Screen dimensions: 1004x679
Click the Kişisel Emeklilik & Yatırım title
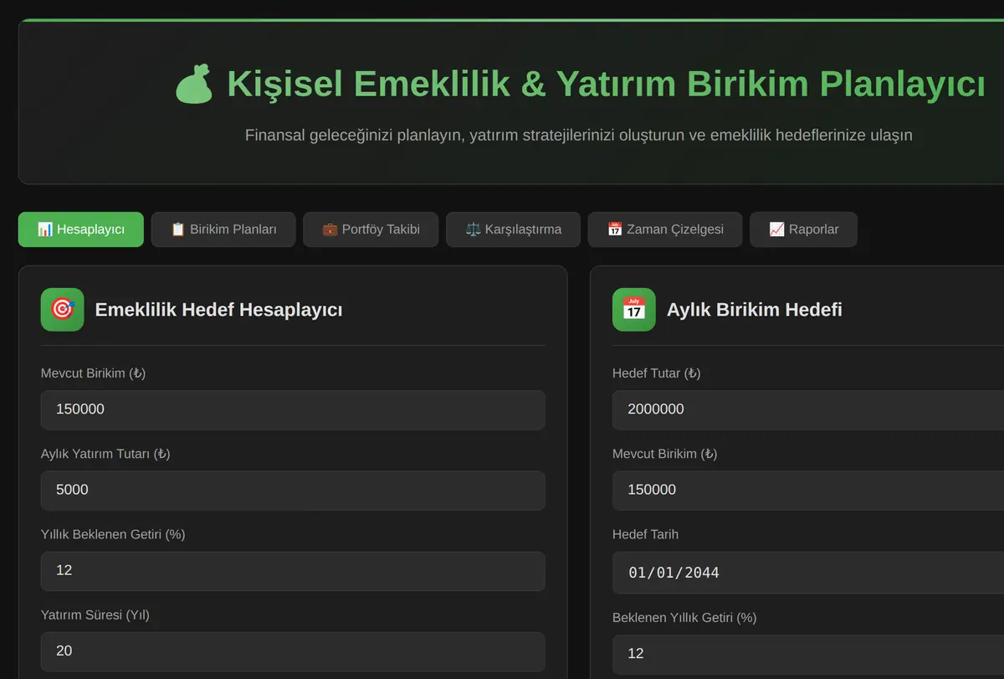(x=606, y=85)
